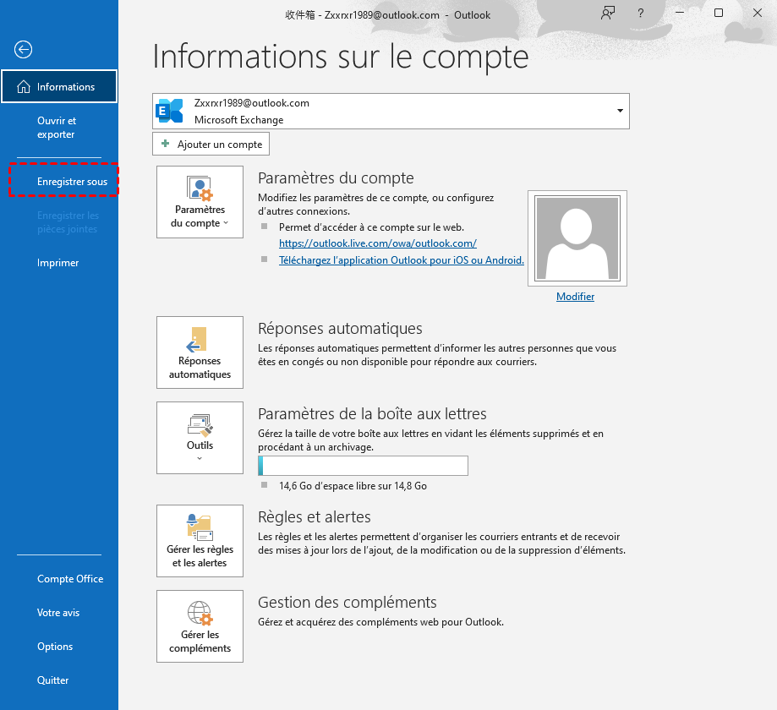The image size is (777, 710).
Task: Open the Zxxrxr1989@outlook.com account combo box
Action: coord(391,111)
